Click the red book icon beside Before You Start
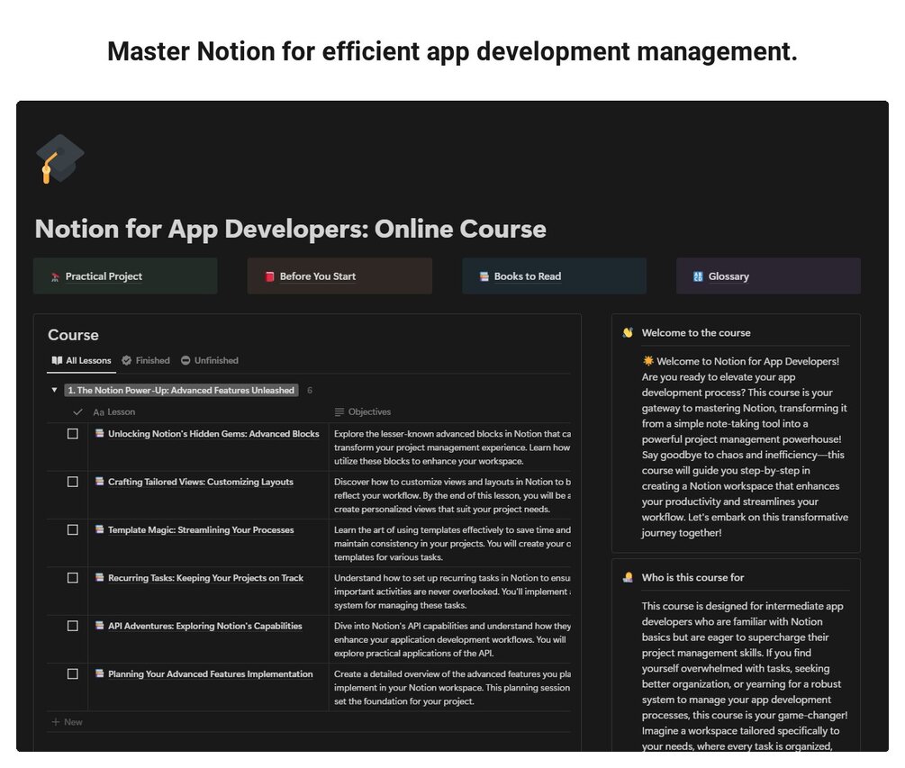The width and height of the screenshot is (905, 768). click(269, 276)
